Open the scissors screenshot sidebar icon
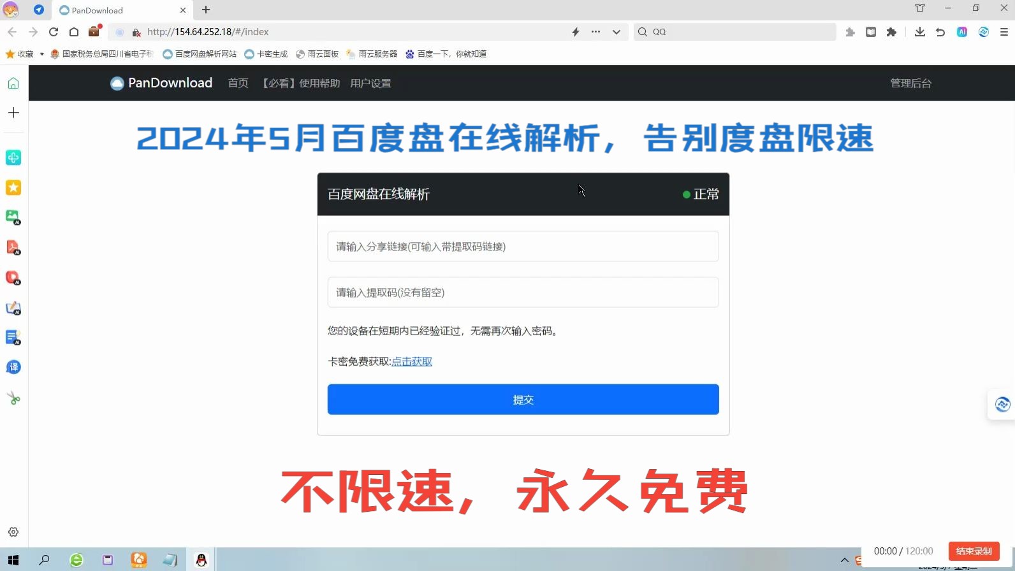 click(x=13, y=398)
